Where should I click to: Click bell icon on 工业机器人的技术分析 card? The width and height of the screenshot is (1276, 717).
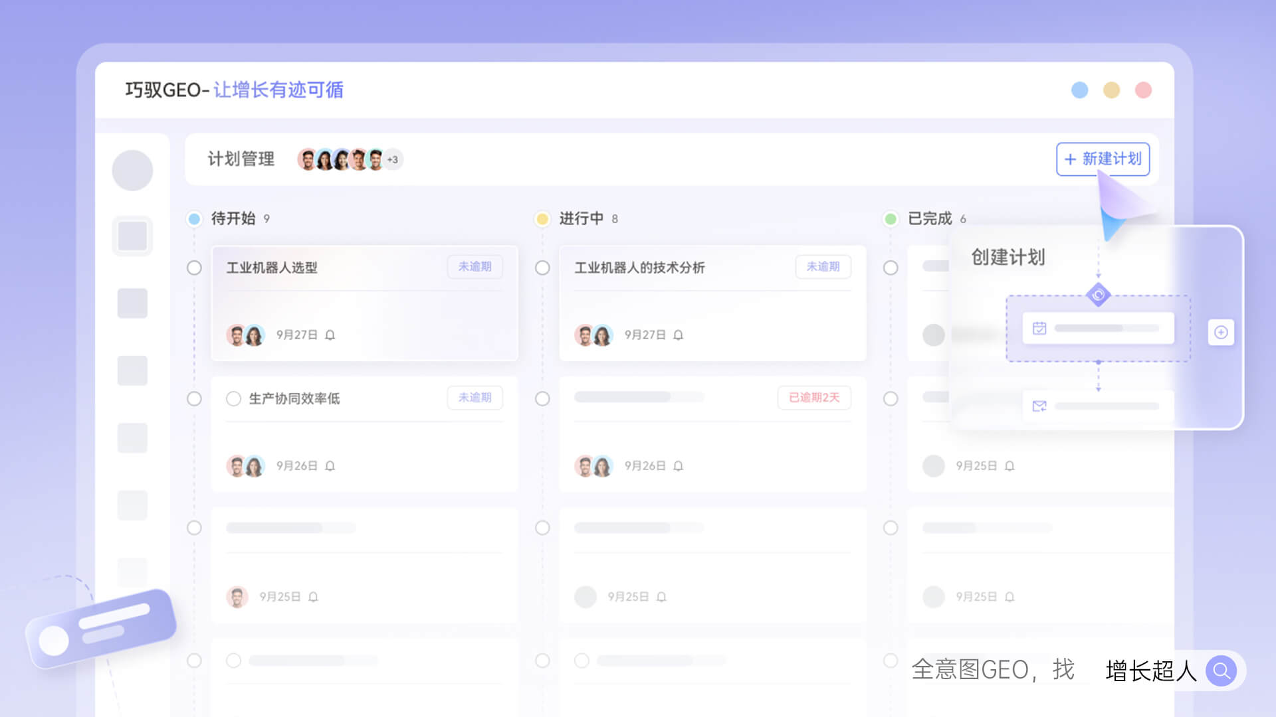[x=678, y=335]
